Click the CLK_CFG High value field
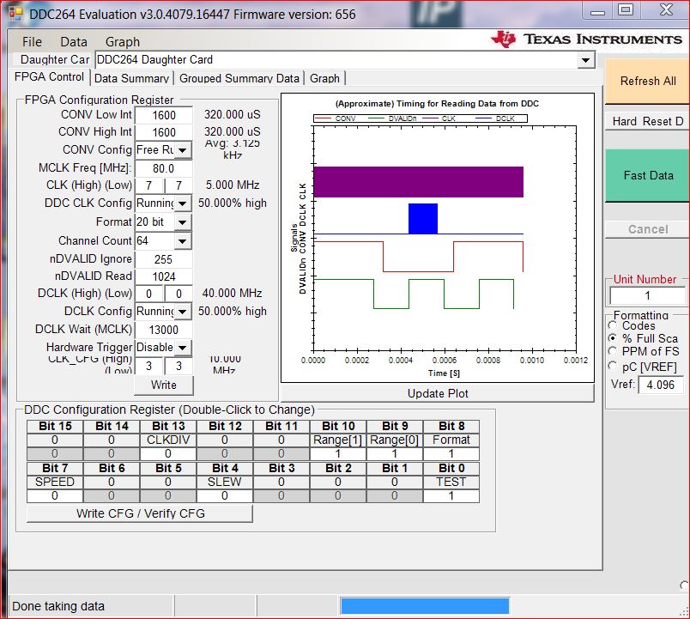This screenshot has width=690, height=619. coord(149,366)
